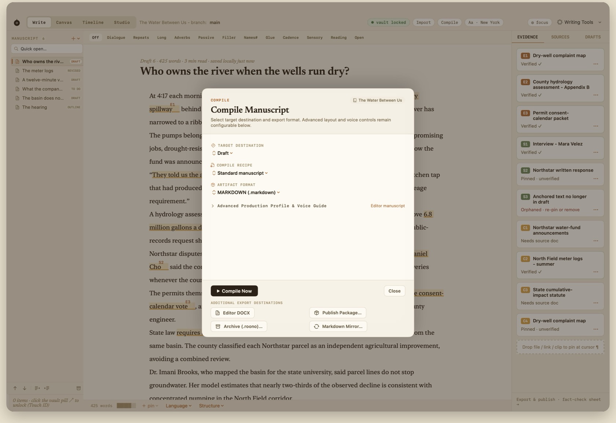Viewport: 616px width, 423px height.
Task: Click the Close button in Compile dialog
Action: coord(394,291)
